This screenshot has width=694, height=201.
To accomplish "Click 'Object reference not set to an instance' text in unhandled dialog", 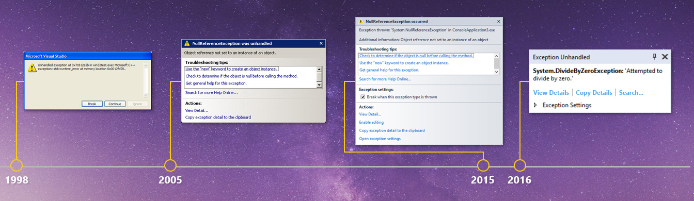I will tap(230, 53).
